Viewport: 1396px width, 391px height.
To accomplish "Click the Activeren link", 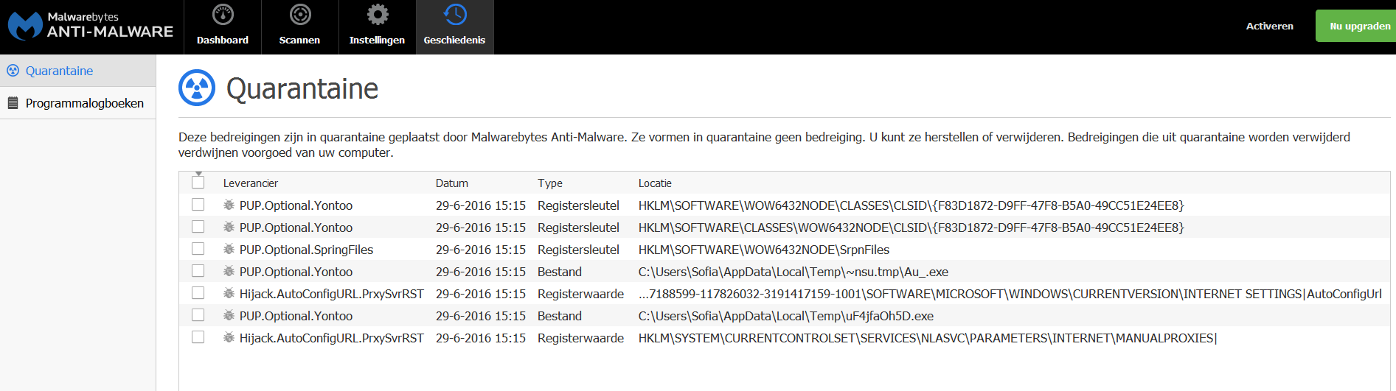I will click(1269, 26).
